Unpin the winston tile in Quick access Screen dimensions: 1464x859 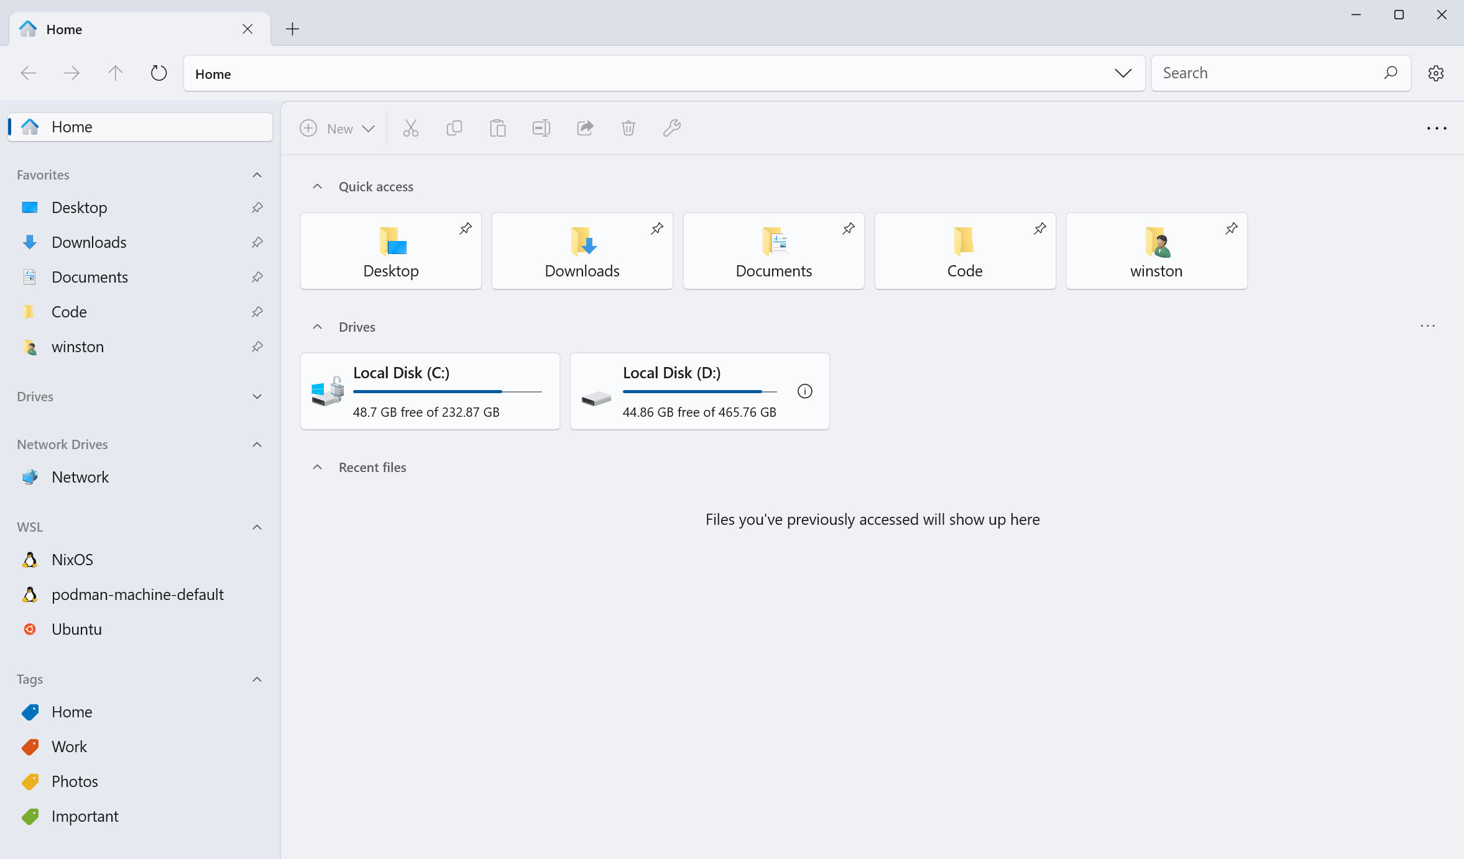(x=1232, y=229)
